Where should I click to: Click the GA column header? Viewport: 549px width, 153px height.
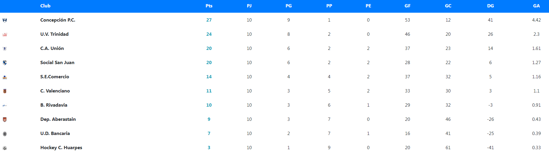tap(536, 6)
